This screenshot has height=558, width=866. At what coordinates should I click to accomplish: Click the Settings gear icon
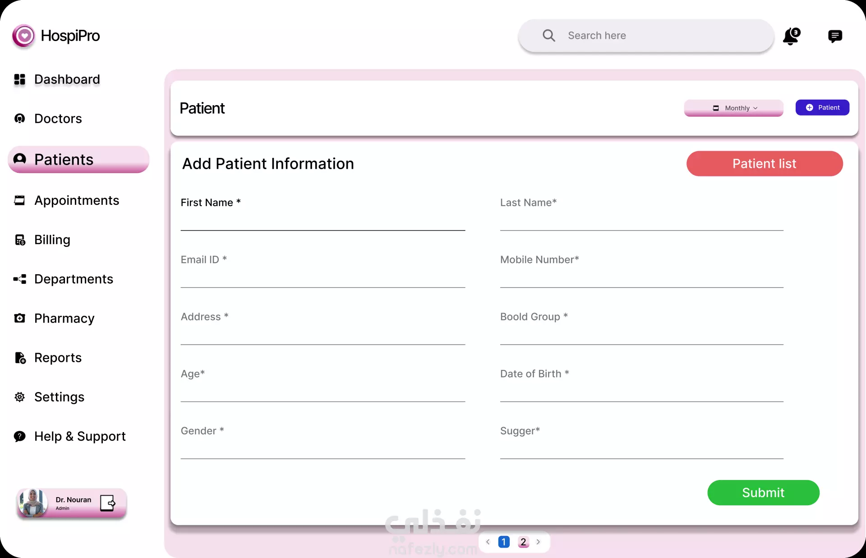click(x=19, y=397)
